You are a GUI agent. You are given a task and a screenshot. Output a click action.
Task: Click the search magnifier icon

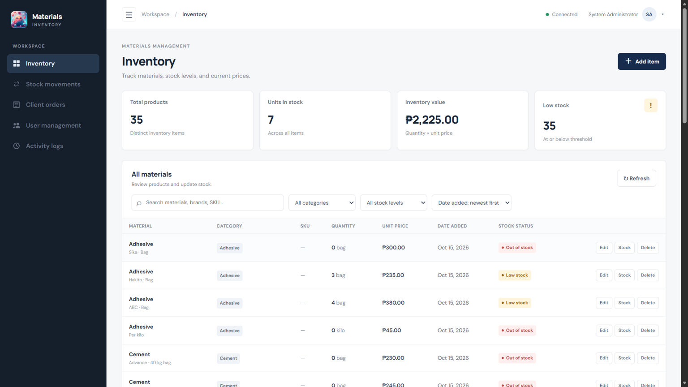pyautogui.click(x=139, y=203)
